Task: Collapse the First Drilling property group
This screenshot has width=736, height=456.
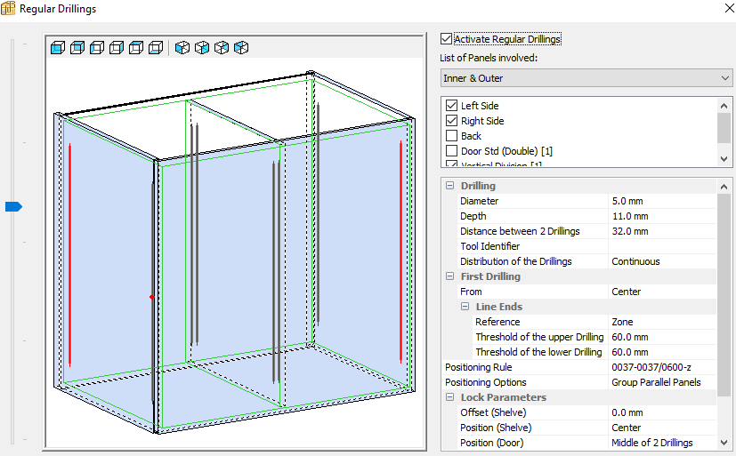Action: click(x=449, y=276)
